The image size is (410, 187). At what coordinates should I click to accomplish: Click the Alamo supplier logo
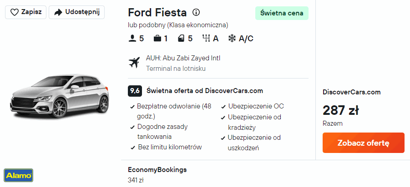(18, 175)
